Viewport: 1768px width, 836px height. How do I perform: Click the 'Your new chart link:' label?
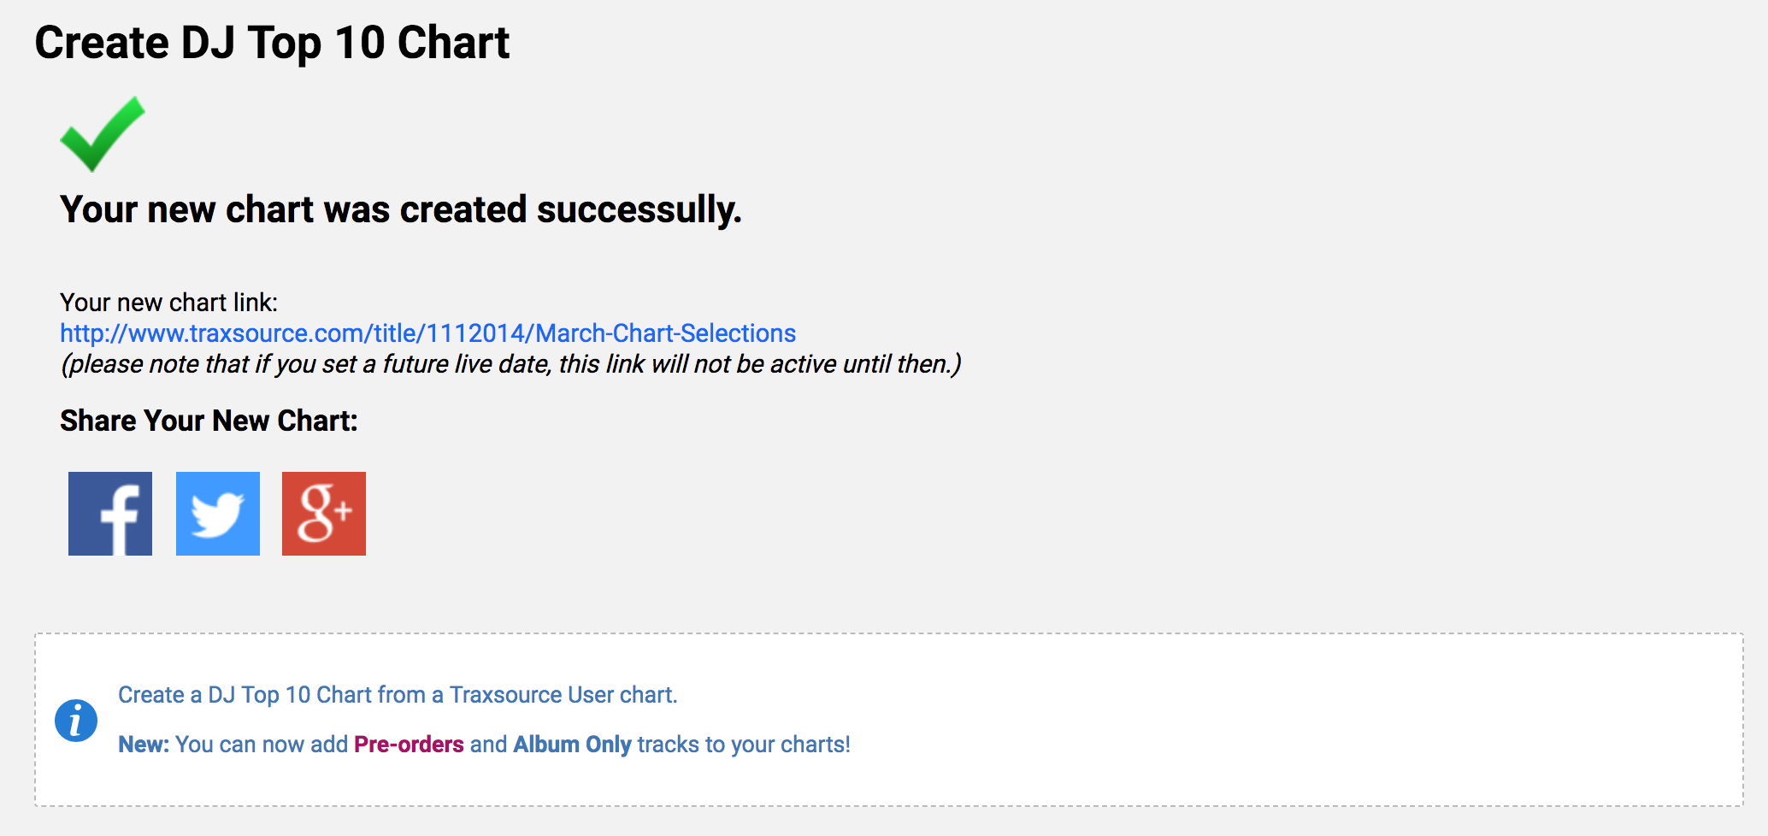[168, 303]
